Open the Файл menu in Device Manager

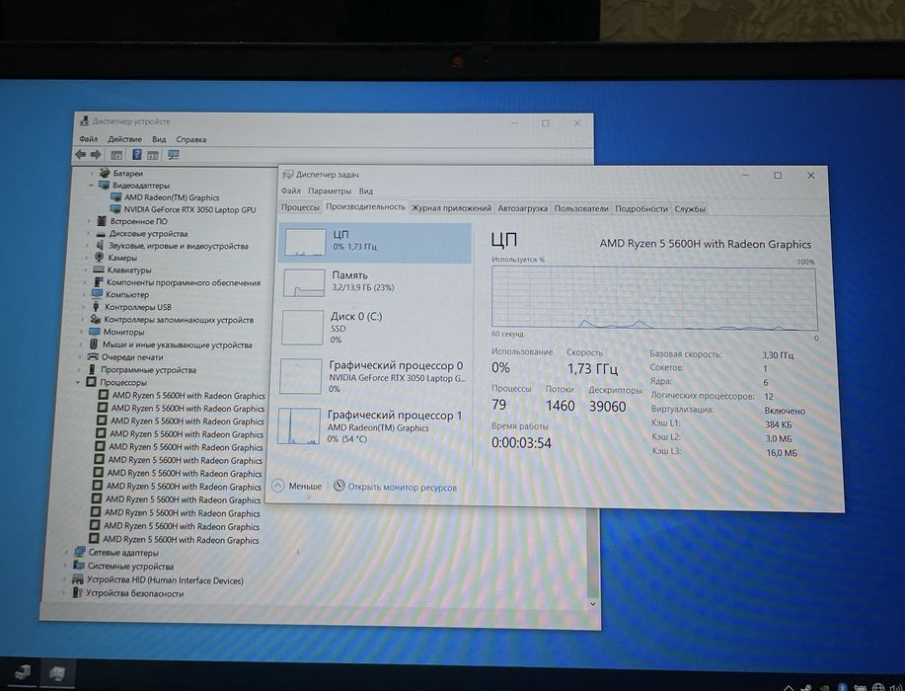click(x=88, y=138)
